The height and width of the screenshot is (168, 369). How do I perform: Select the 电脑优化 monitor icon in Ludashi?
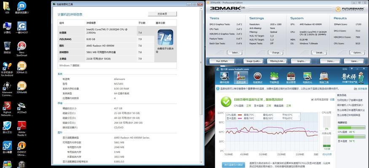coord(307,78)
